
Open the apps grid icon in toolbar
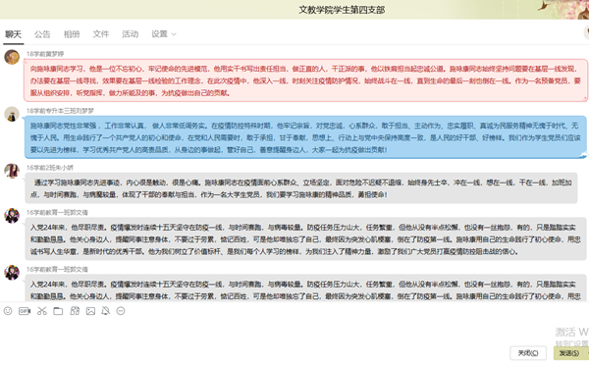(75, 311)
